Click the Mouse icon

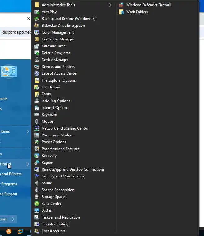tap(37, 121)
